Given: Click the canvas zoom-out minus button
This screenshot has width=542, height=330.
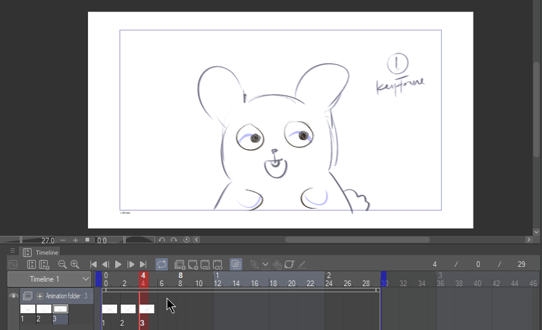Looking at the screenshot, I should point(62,240).
